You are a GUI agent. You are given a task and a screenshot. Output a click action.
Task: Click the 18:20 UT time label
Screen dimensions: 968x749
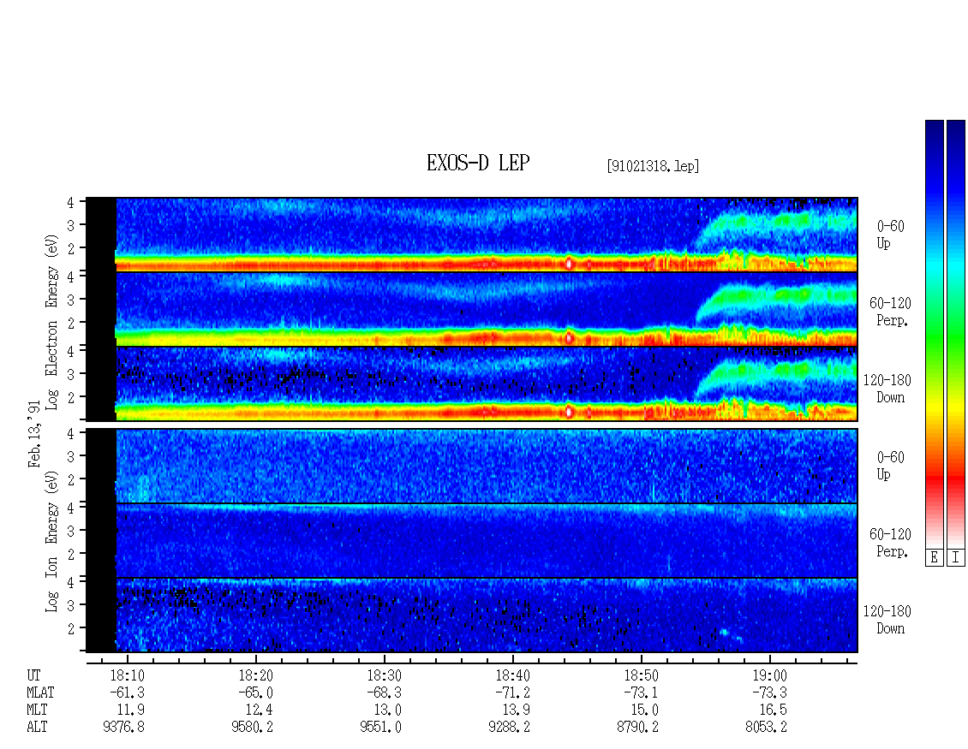coord(255,675)
